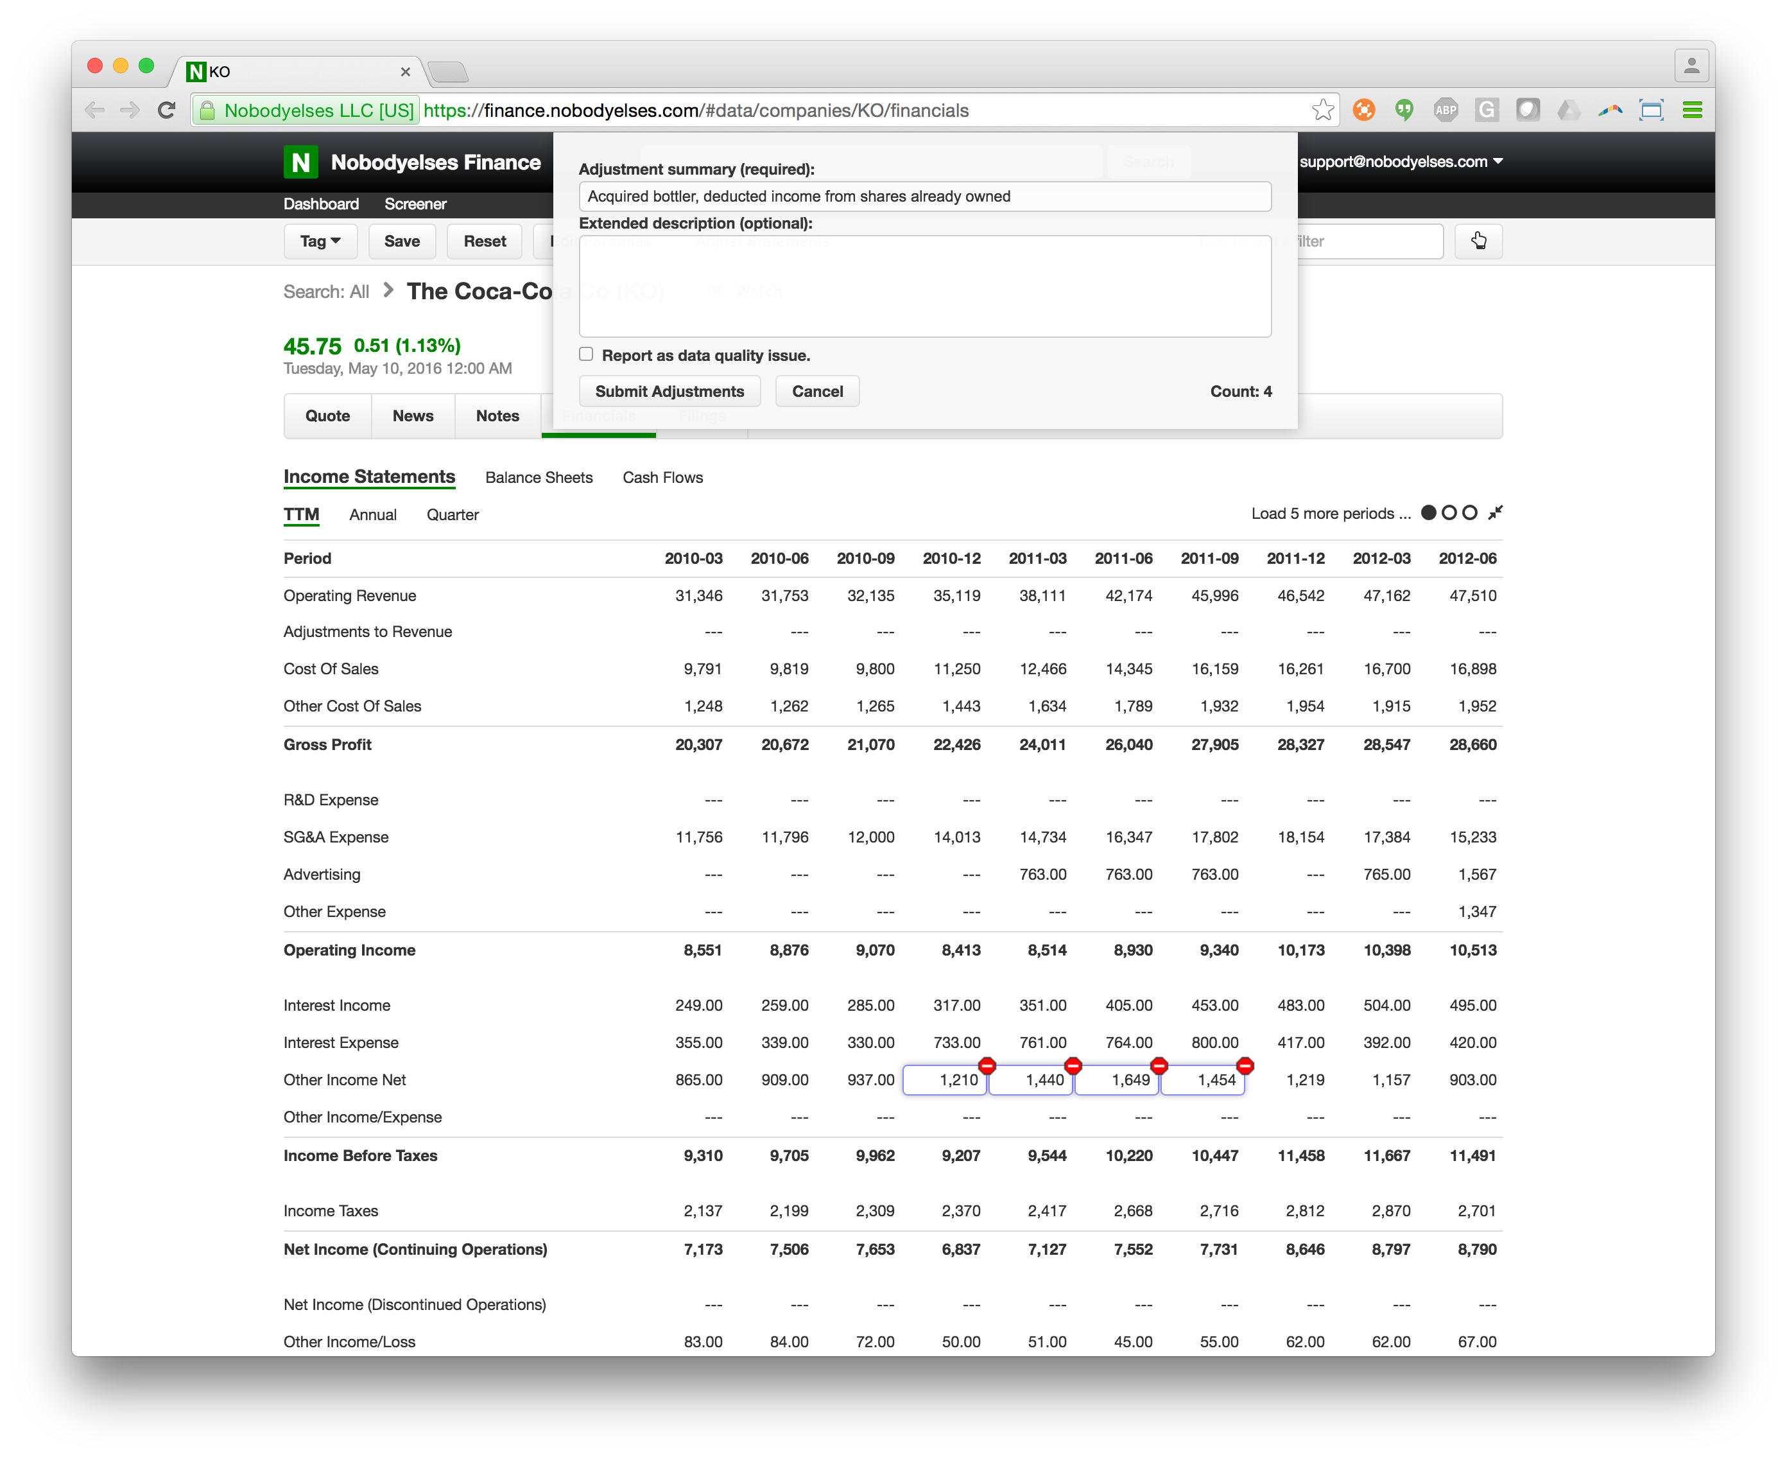The width and height of the screenshot is (1787, 1459).
Task: Select the third period page dot
Action: 1469,512
